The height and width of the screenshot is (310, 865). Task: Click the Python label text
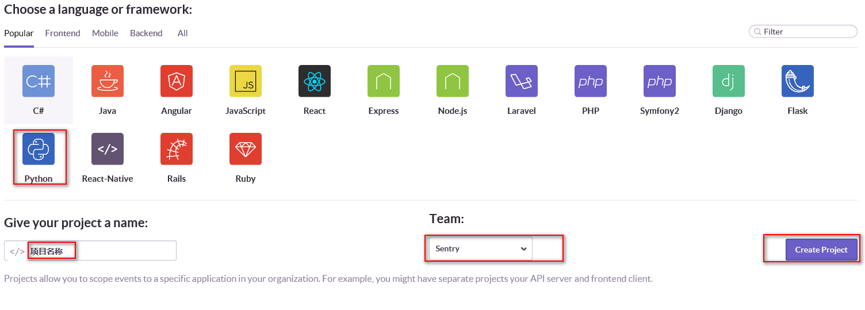39,179
